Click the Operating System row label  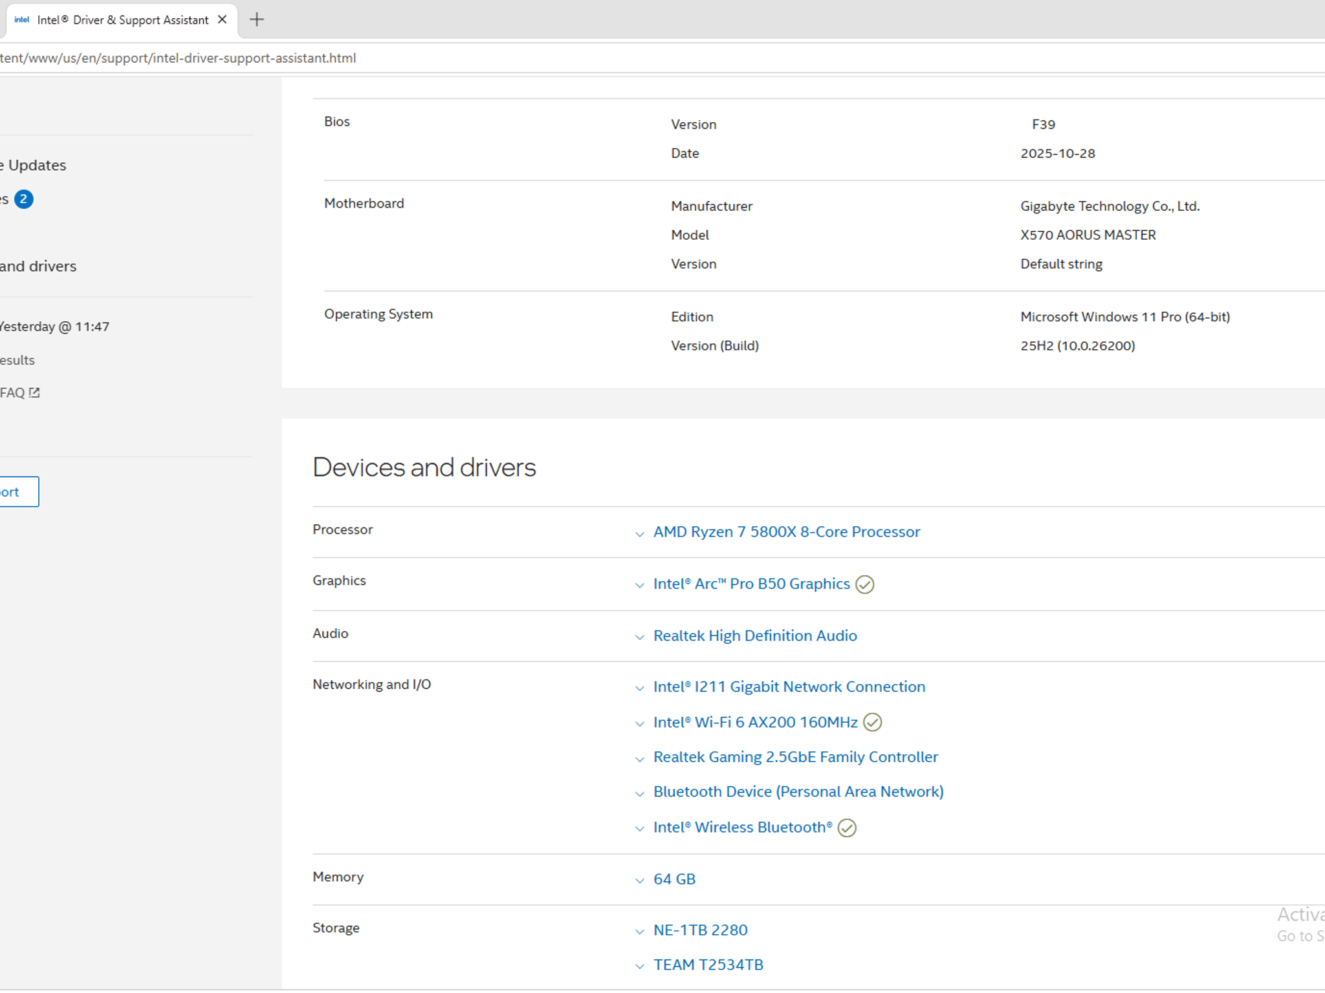point(378,314)
